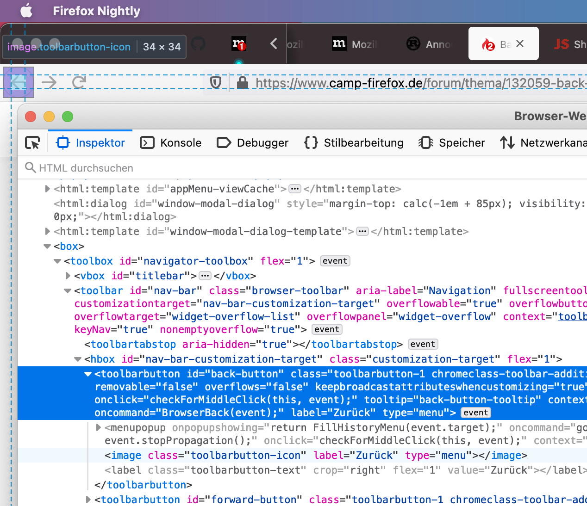Follow the back-button-tooltip link

pyautogui.click(x=477, y=400)
